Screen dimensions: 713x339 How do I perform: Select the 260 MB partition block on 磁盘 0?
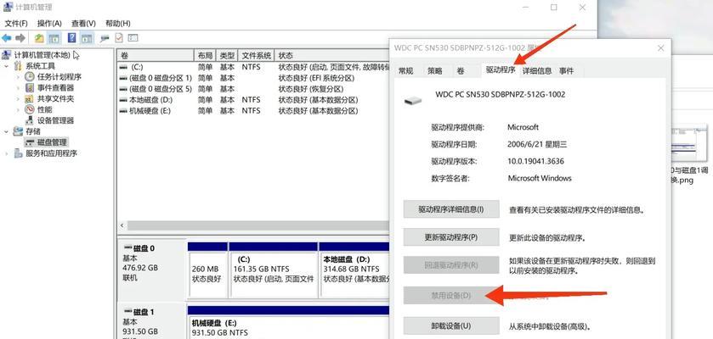(207, 270)
